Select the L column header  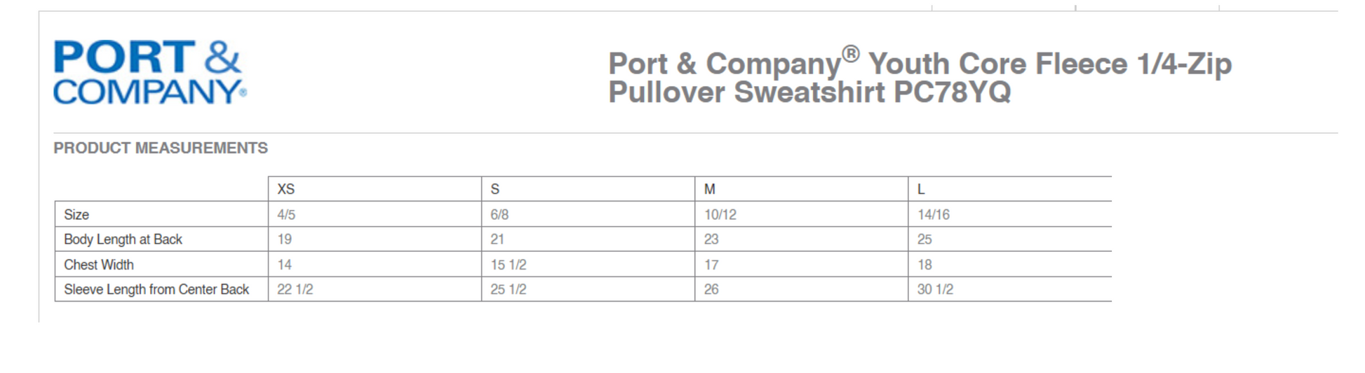coord(921,190)
